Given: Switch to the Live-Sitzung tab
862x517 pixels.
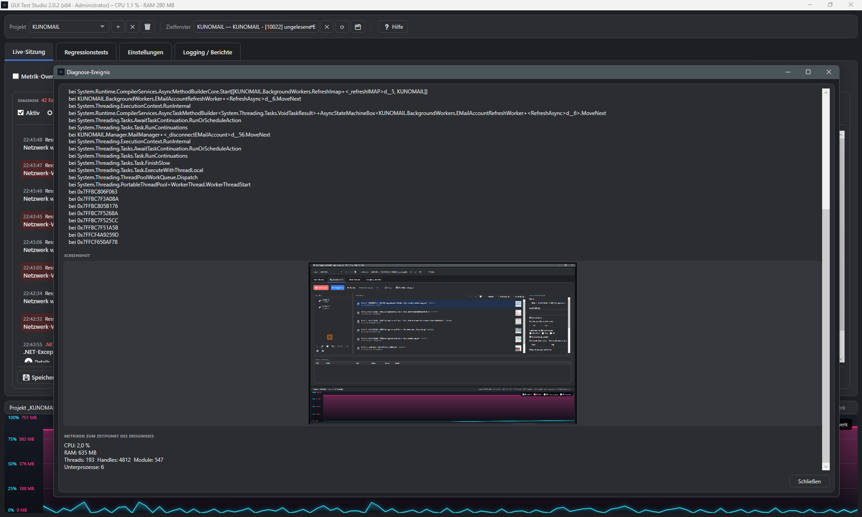Looking at the screenshot, I should click(x=29, y=52).
